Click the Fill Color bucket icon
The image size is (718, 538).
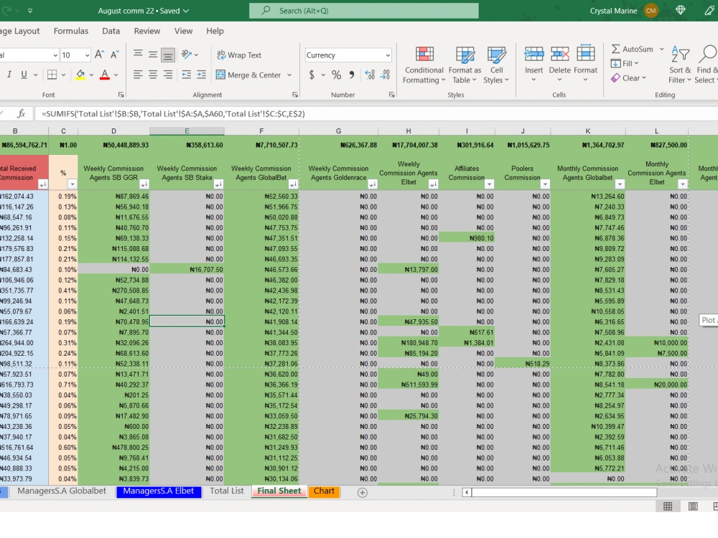(x=80, y=75)
